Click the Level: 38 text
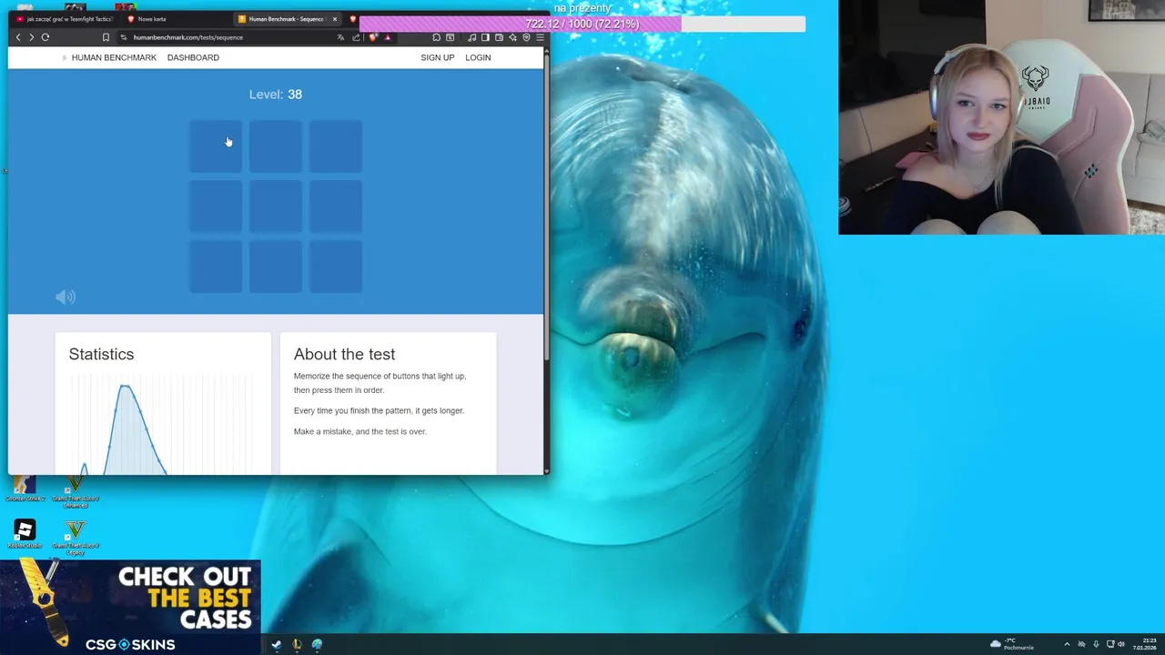Viewport: 1165px width, 655px height. [276, 95]
